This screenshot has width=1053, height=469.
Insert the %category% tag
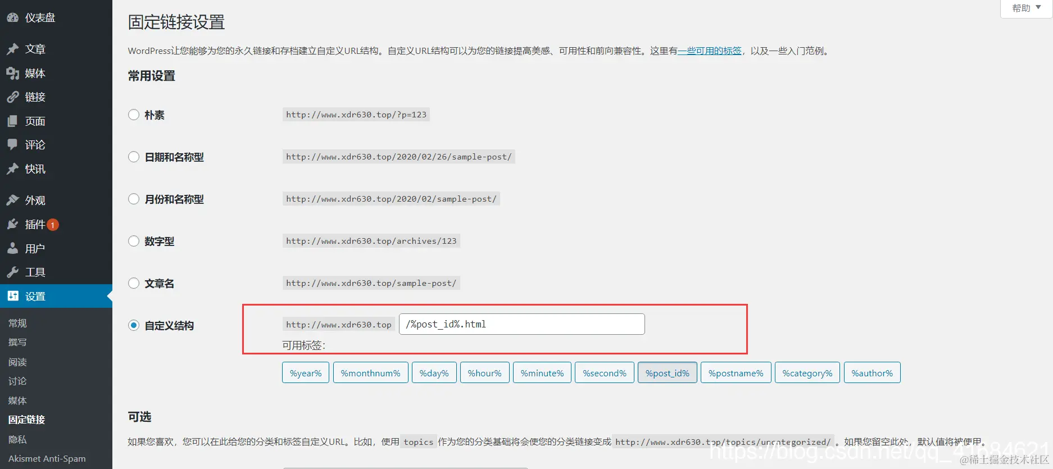807,373
